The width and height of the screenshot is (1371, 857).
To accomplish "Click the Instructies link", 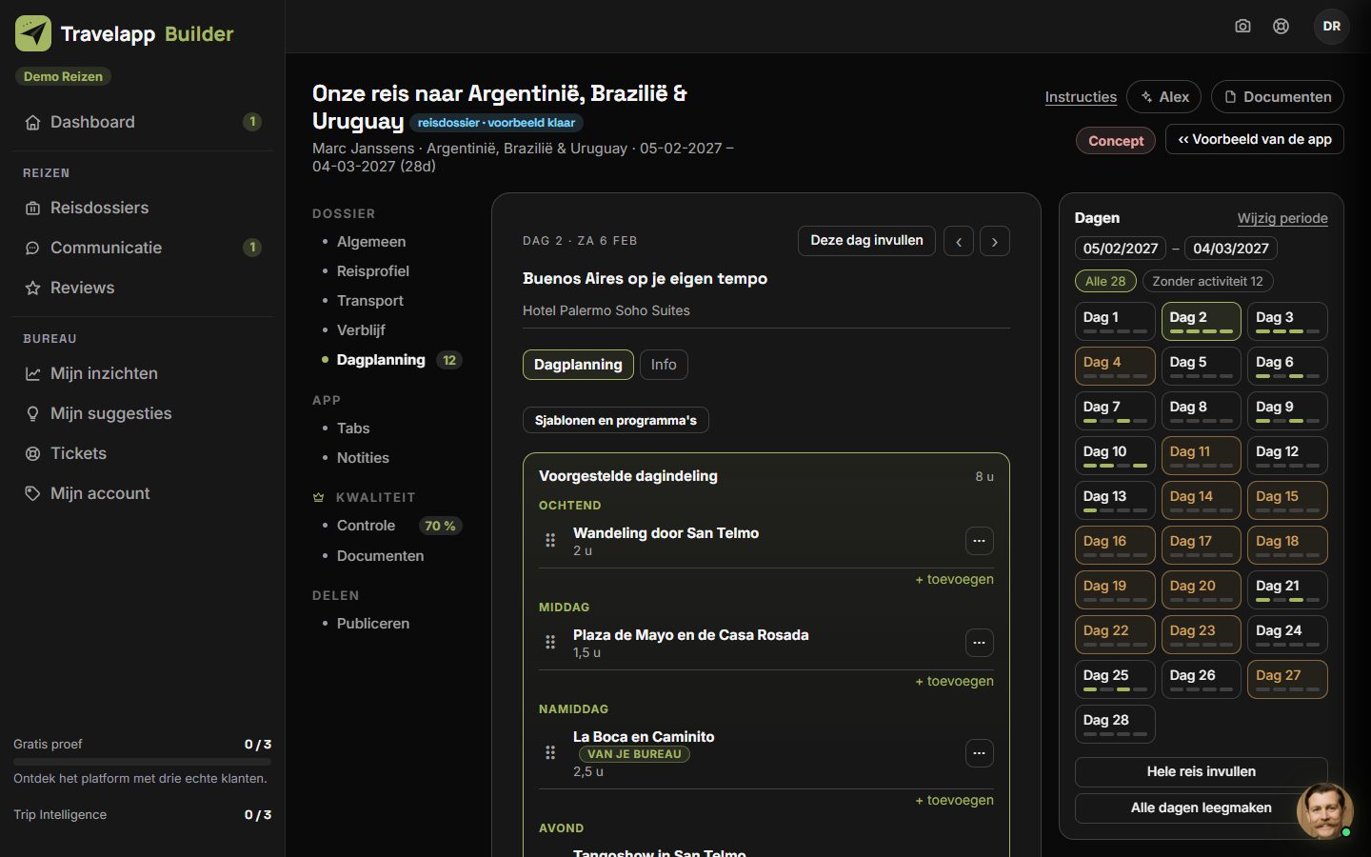I will 1081,97.
